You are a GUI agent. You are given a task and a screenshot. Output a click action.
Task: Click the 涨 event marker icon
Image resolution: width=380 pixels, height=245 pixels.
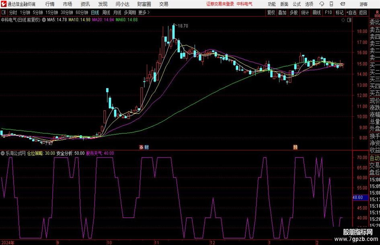141,147
